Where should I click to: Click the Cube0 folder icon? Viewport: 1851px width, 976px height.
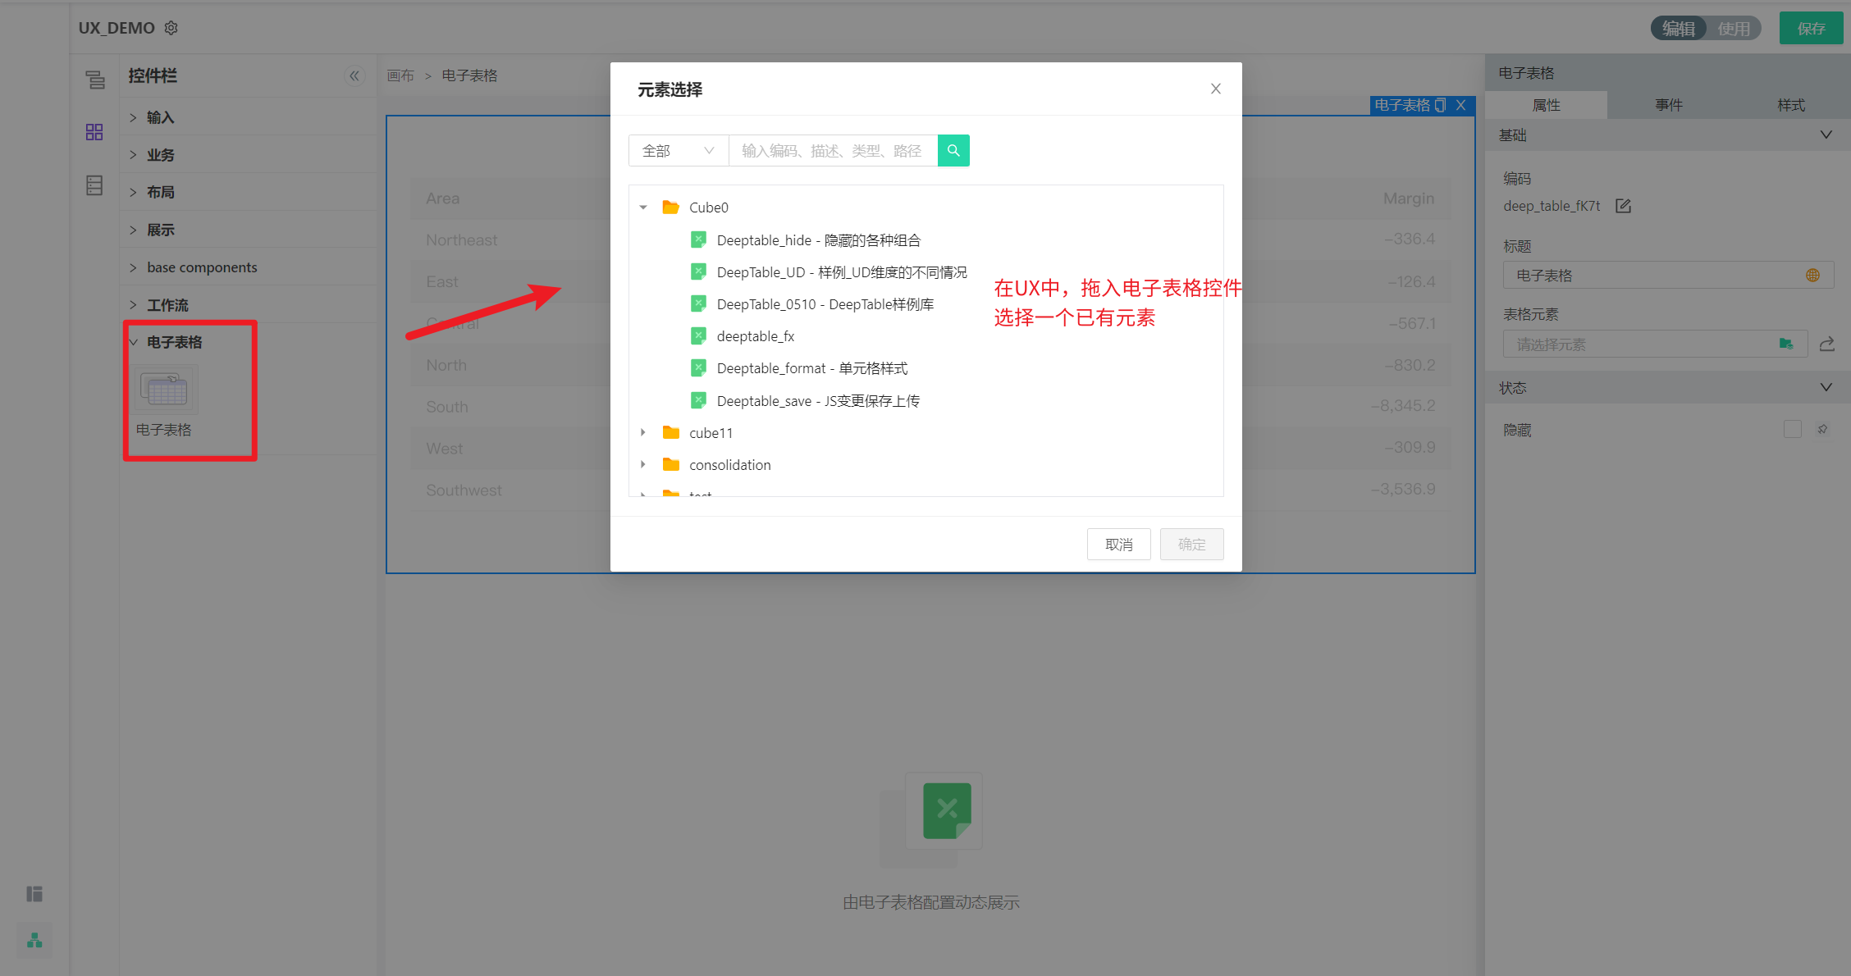tap(670, 208)
